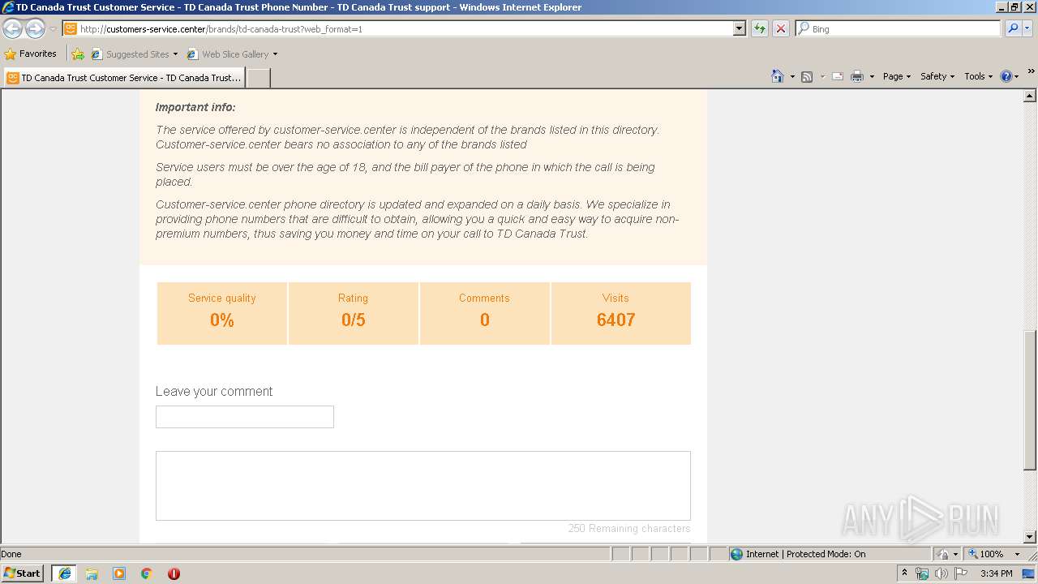
Task: Open the Tools menu
Action: click(x=978, y=76)
